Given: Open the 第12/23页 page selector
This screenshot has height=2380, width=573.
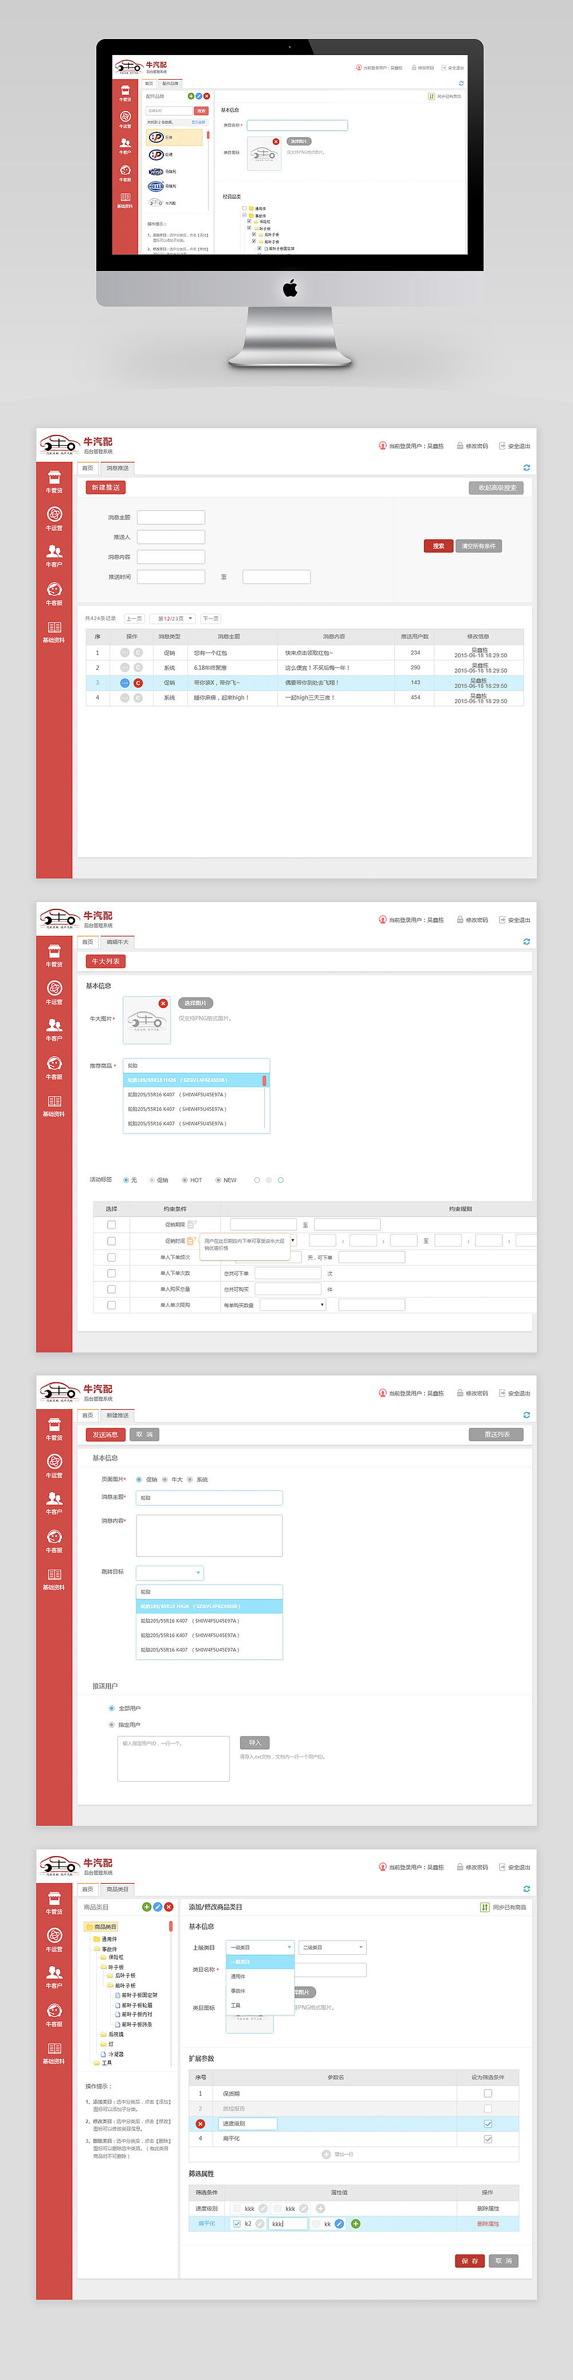Looking at the screenshot, I should pos(174,618).
